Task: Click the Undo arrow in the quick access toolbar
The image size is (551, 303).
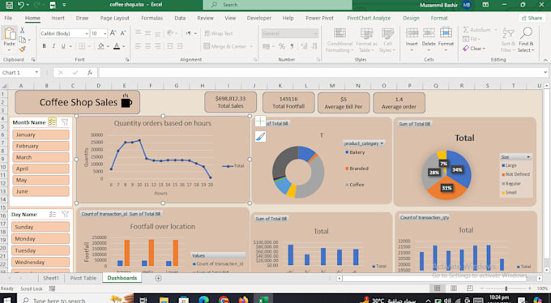Action: click(x=21, y=5)
